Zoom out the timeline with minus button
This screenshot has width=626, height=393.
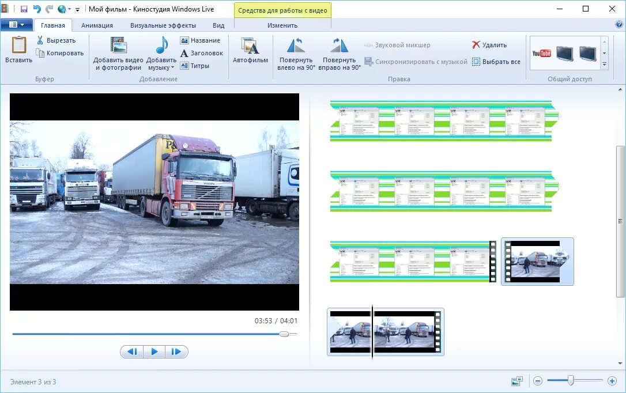click(x=538, y=381)
